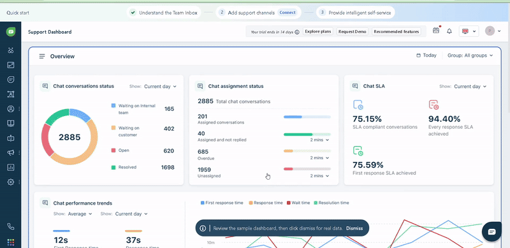Toggle First response time legend item
Screen dimensions: 510x248
(222, 203)
